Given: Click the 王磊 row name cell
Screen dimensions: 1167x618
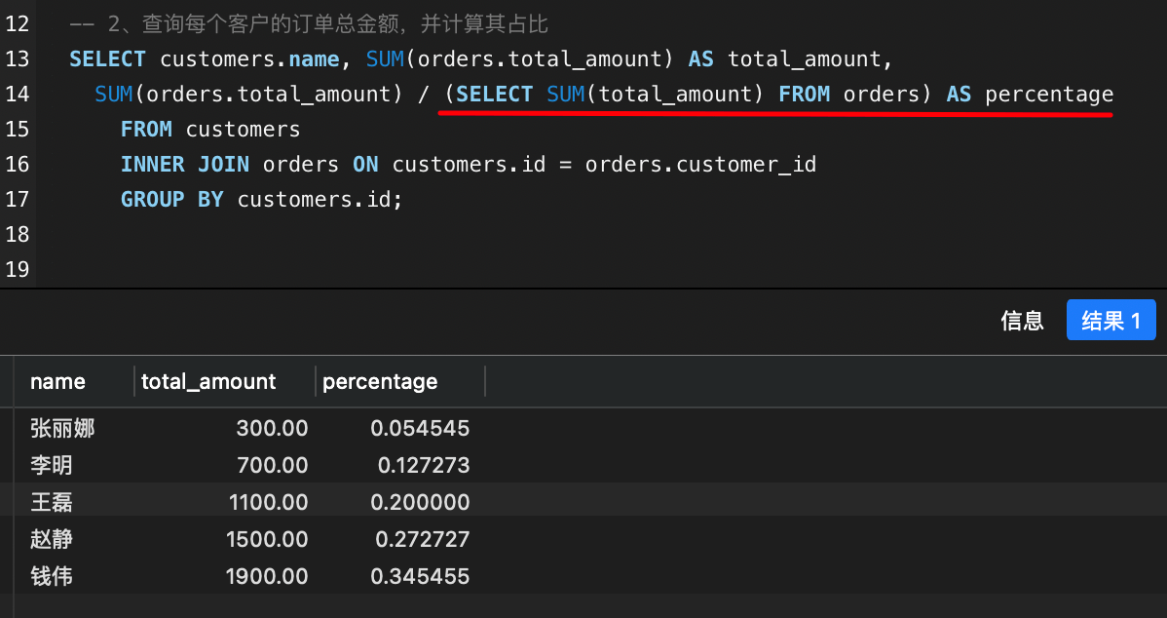Looking at the screenshot, I should pos(51,502).
